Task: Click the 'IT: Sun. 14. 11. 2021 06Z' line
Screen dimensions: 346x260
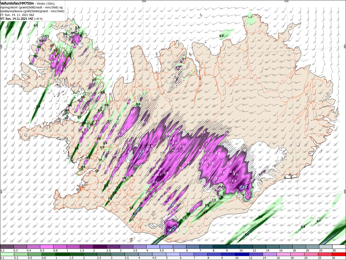Action: [x=18, y=15]
